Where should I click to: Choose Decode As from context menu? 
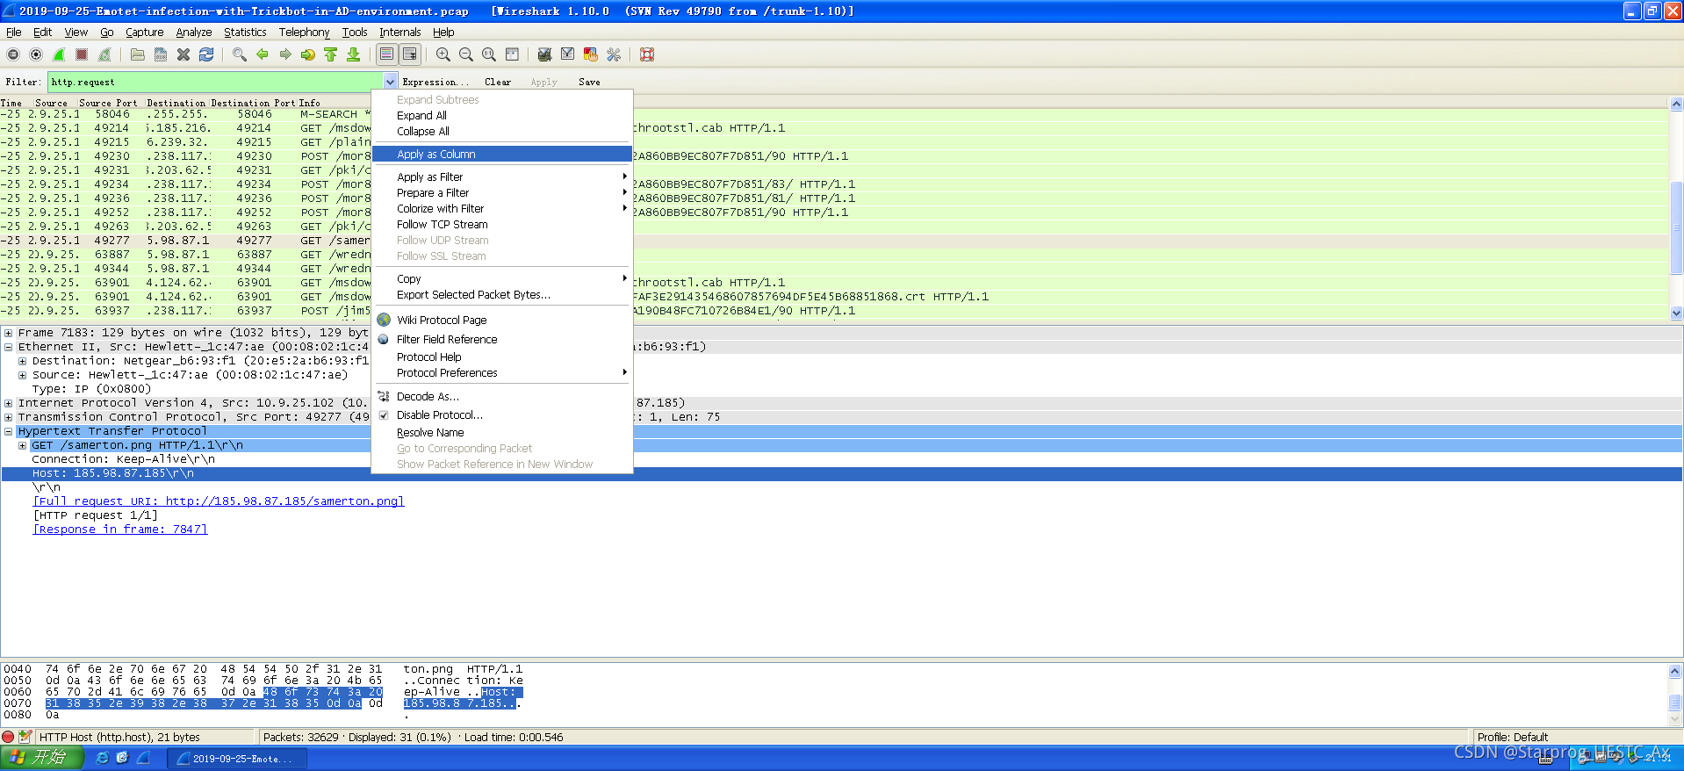coord(501,397)
